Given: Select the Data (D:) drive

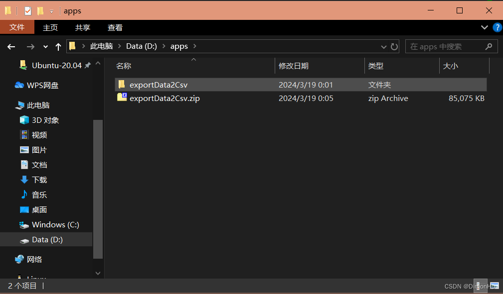Looking at the screenshot, I should tap(46, 240).
